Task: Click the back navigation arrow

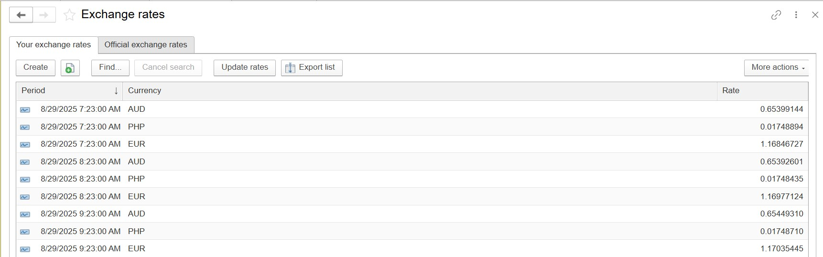Action: click(21, 15)
